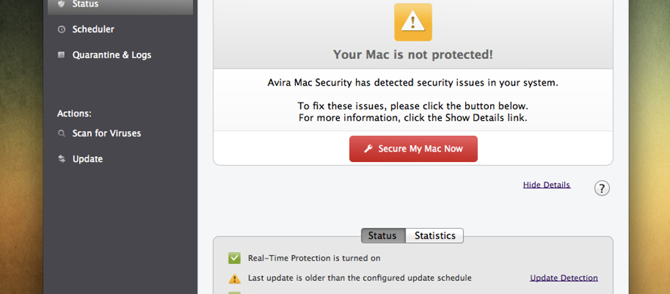Click the warning triangle beside Last update
This screenshot has height=294, width=670.
235,278
